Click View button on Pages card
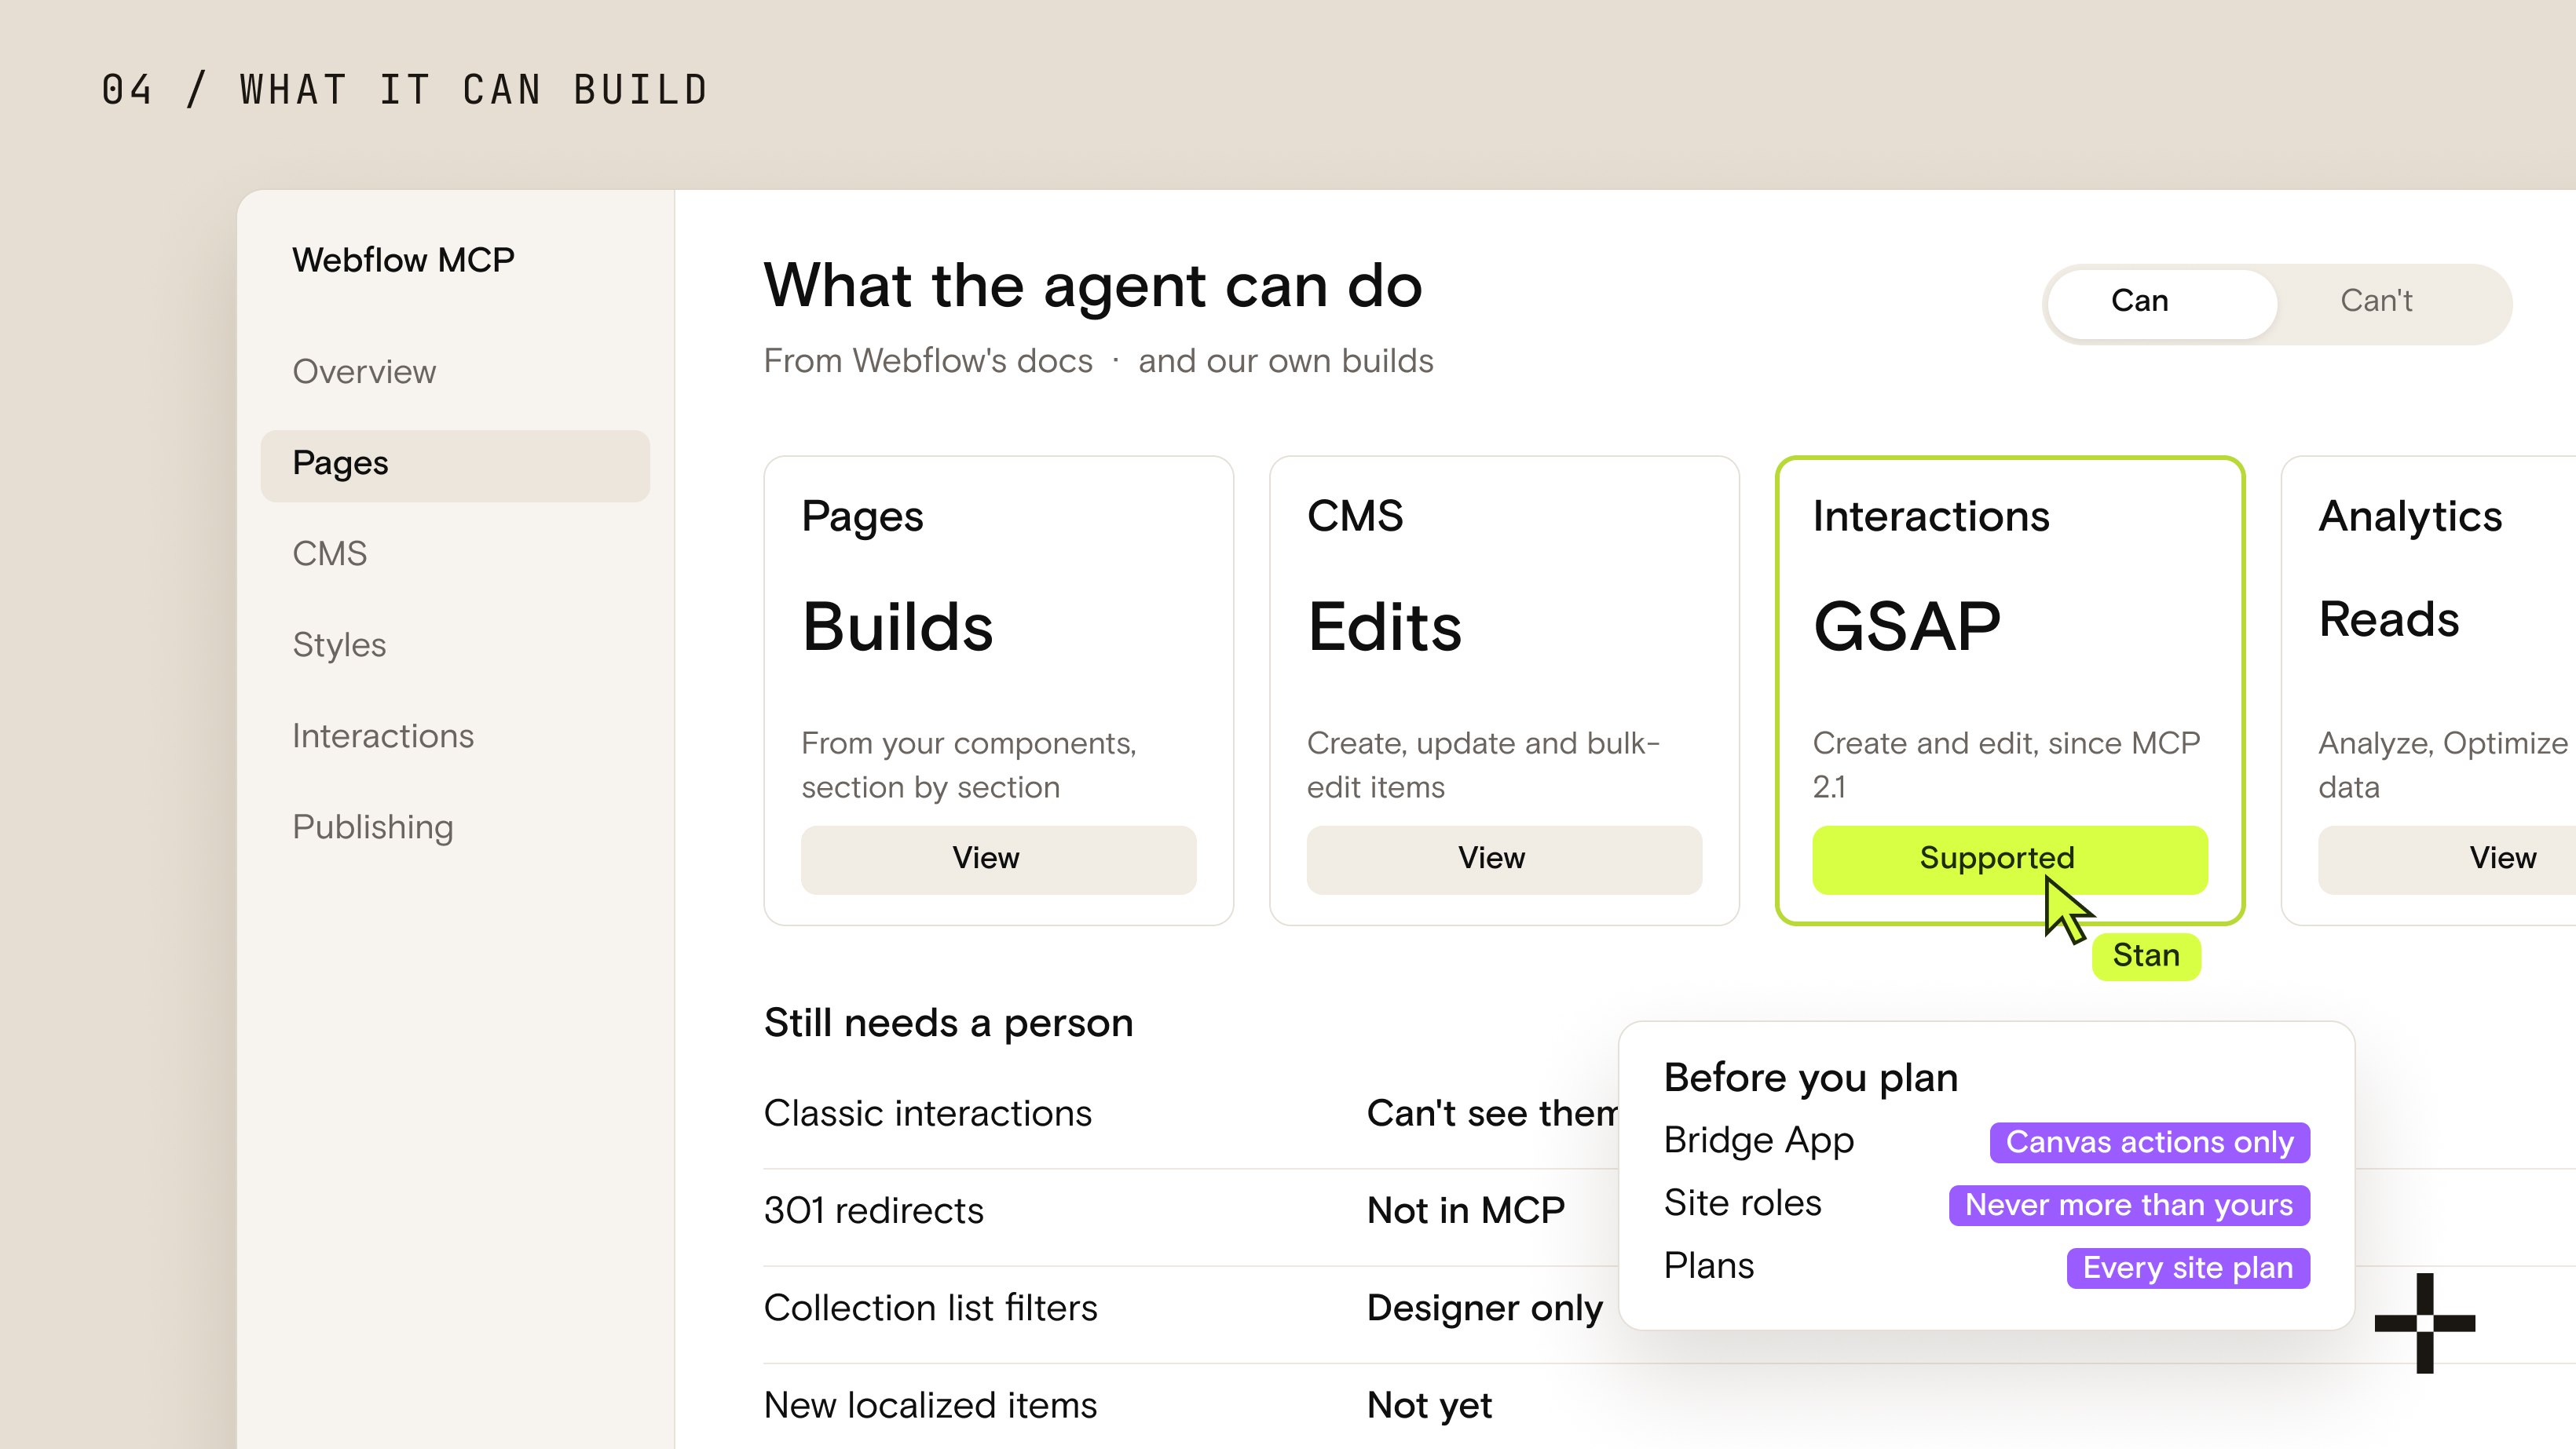 pos(998,859)
